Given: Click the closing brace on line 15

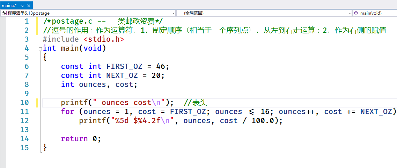Looking at the screenshot, I should [45, 147].
